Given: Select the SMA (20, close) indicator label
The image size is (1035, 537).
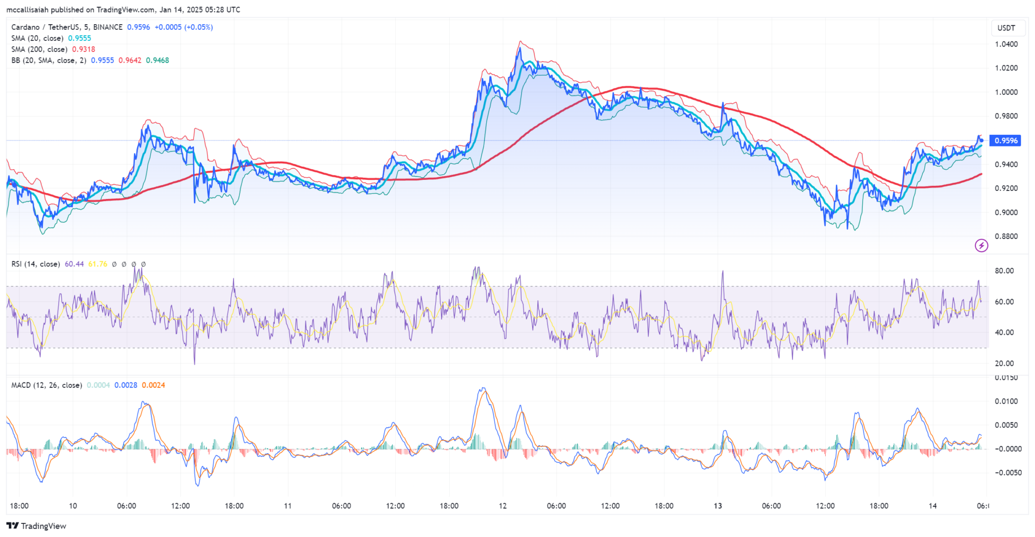Looking at the screenshot, I should (37, 38).
